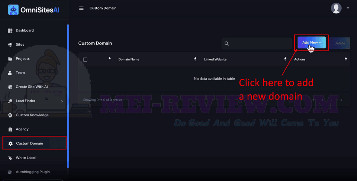Screen dimensions: 357x181
Task: Click the Custom Domain breadcrumb title
Action: coord(103,8)
